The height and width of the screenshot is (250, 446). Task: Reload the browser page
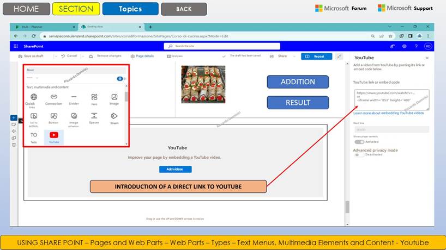(x=34, y=36)
